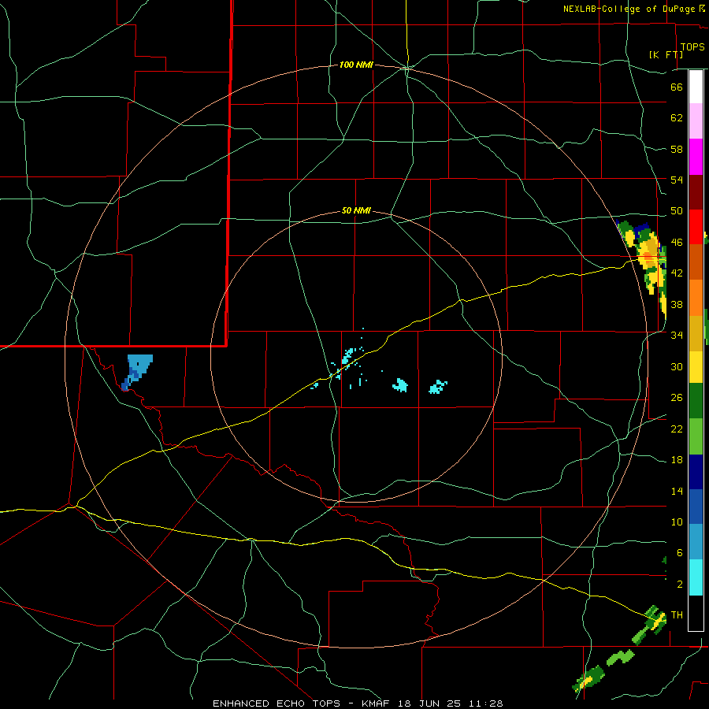The image size is (709, 709).
Task: Click the "TOPS" legend heading
Action: (692, 47)
